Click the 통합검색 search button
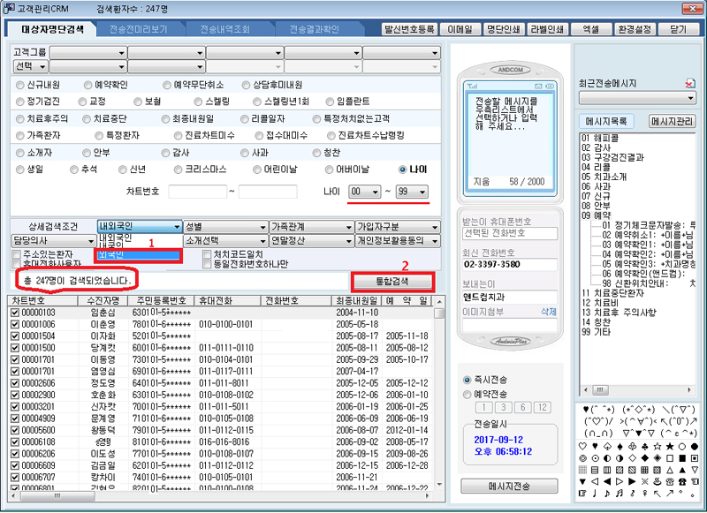 click(x=393, y=282)
